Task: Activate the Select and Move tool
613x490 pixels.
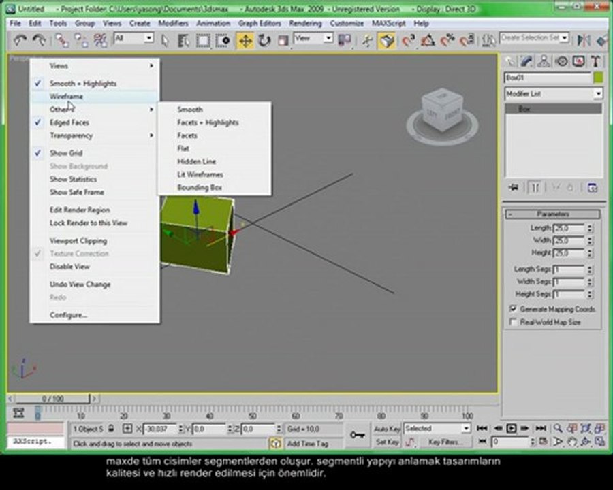Action: click(x=245, y=40)
